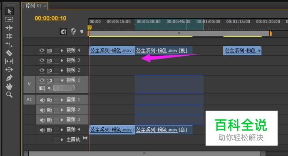Click the set unnumbered marker icon
The height and width of the screenshot is (156, 288).
tap(82, 32)
